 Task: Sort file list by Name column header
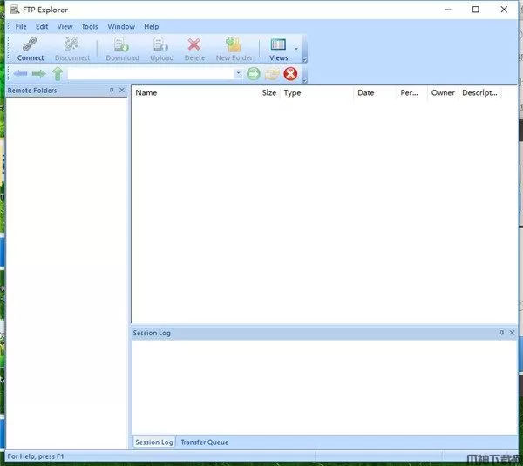[x=146, y=93]
